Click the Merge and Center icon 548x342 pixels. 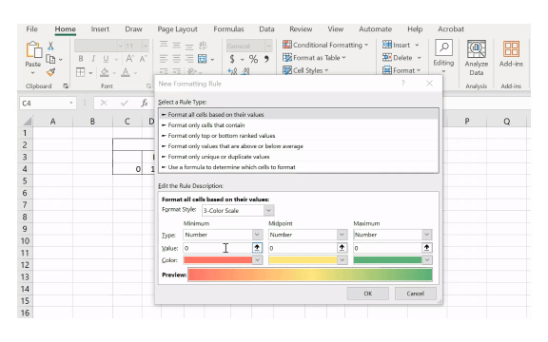click(203, 59)
